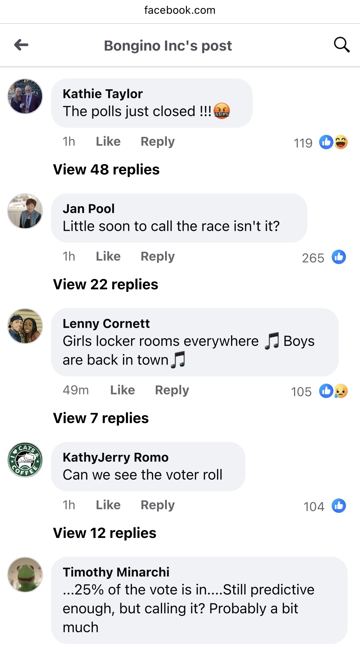Screen dimensions: 360x651
Task: Expand View 22 replies
Action: [106, 284]
